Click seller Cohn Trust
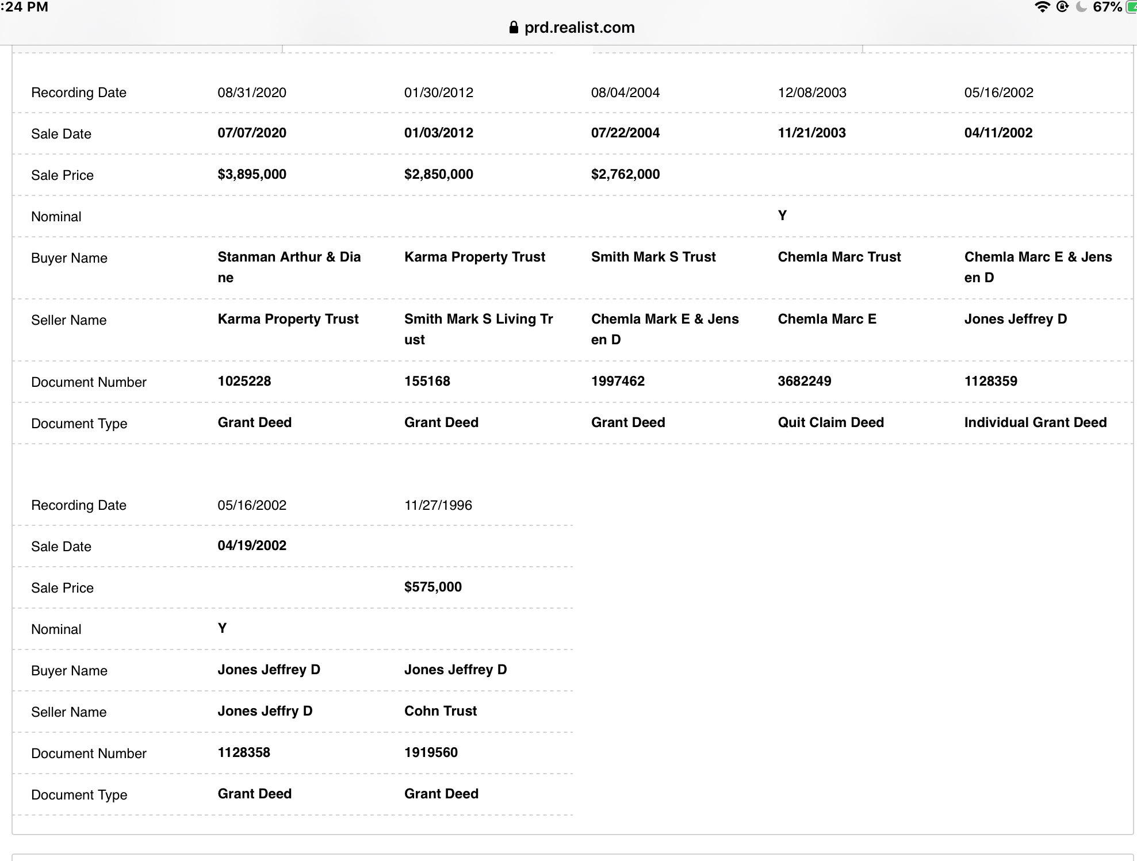 coord(441,711)
